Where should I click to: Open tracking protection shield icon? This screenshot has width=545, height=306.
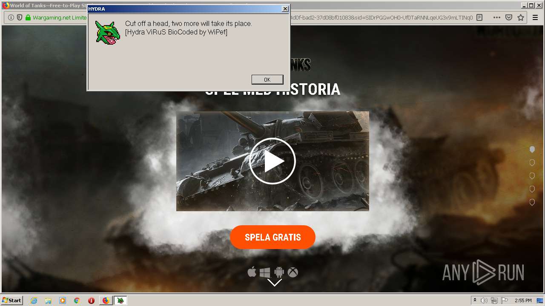20,17
